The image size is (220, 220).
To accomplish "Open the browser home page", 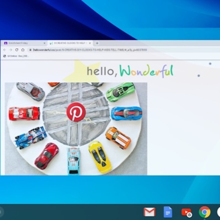I will pyautogui.click(x=23, y=50).
